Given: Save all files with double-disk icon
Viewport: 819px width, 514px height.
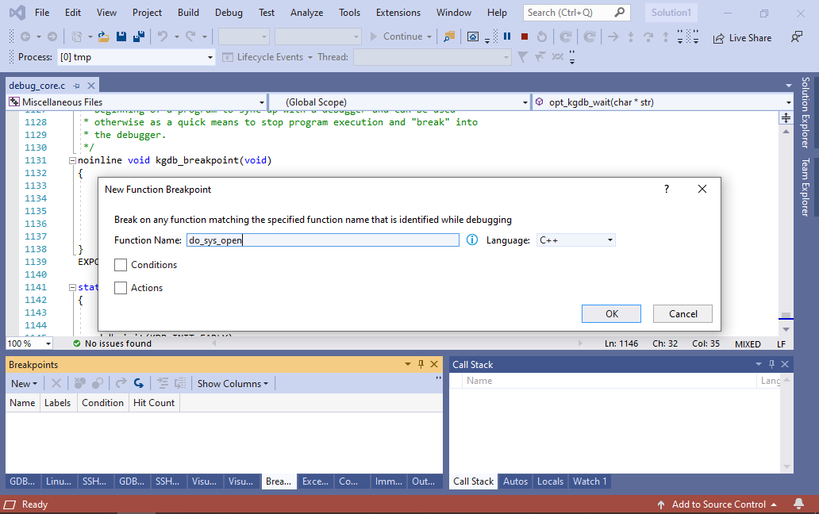Looking at the screenshot, I should pyautogui.click(x=139, y=36).
